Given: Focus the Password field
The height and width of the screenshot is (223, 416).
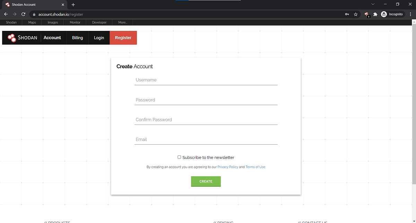Looking at the screenshot, I should click(x=206, y=100).
